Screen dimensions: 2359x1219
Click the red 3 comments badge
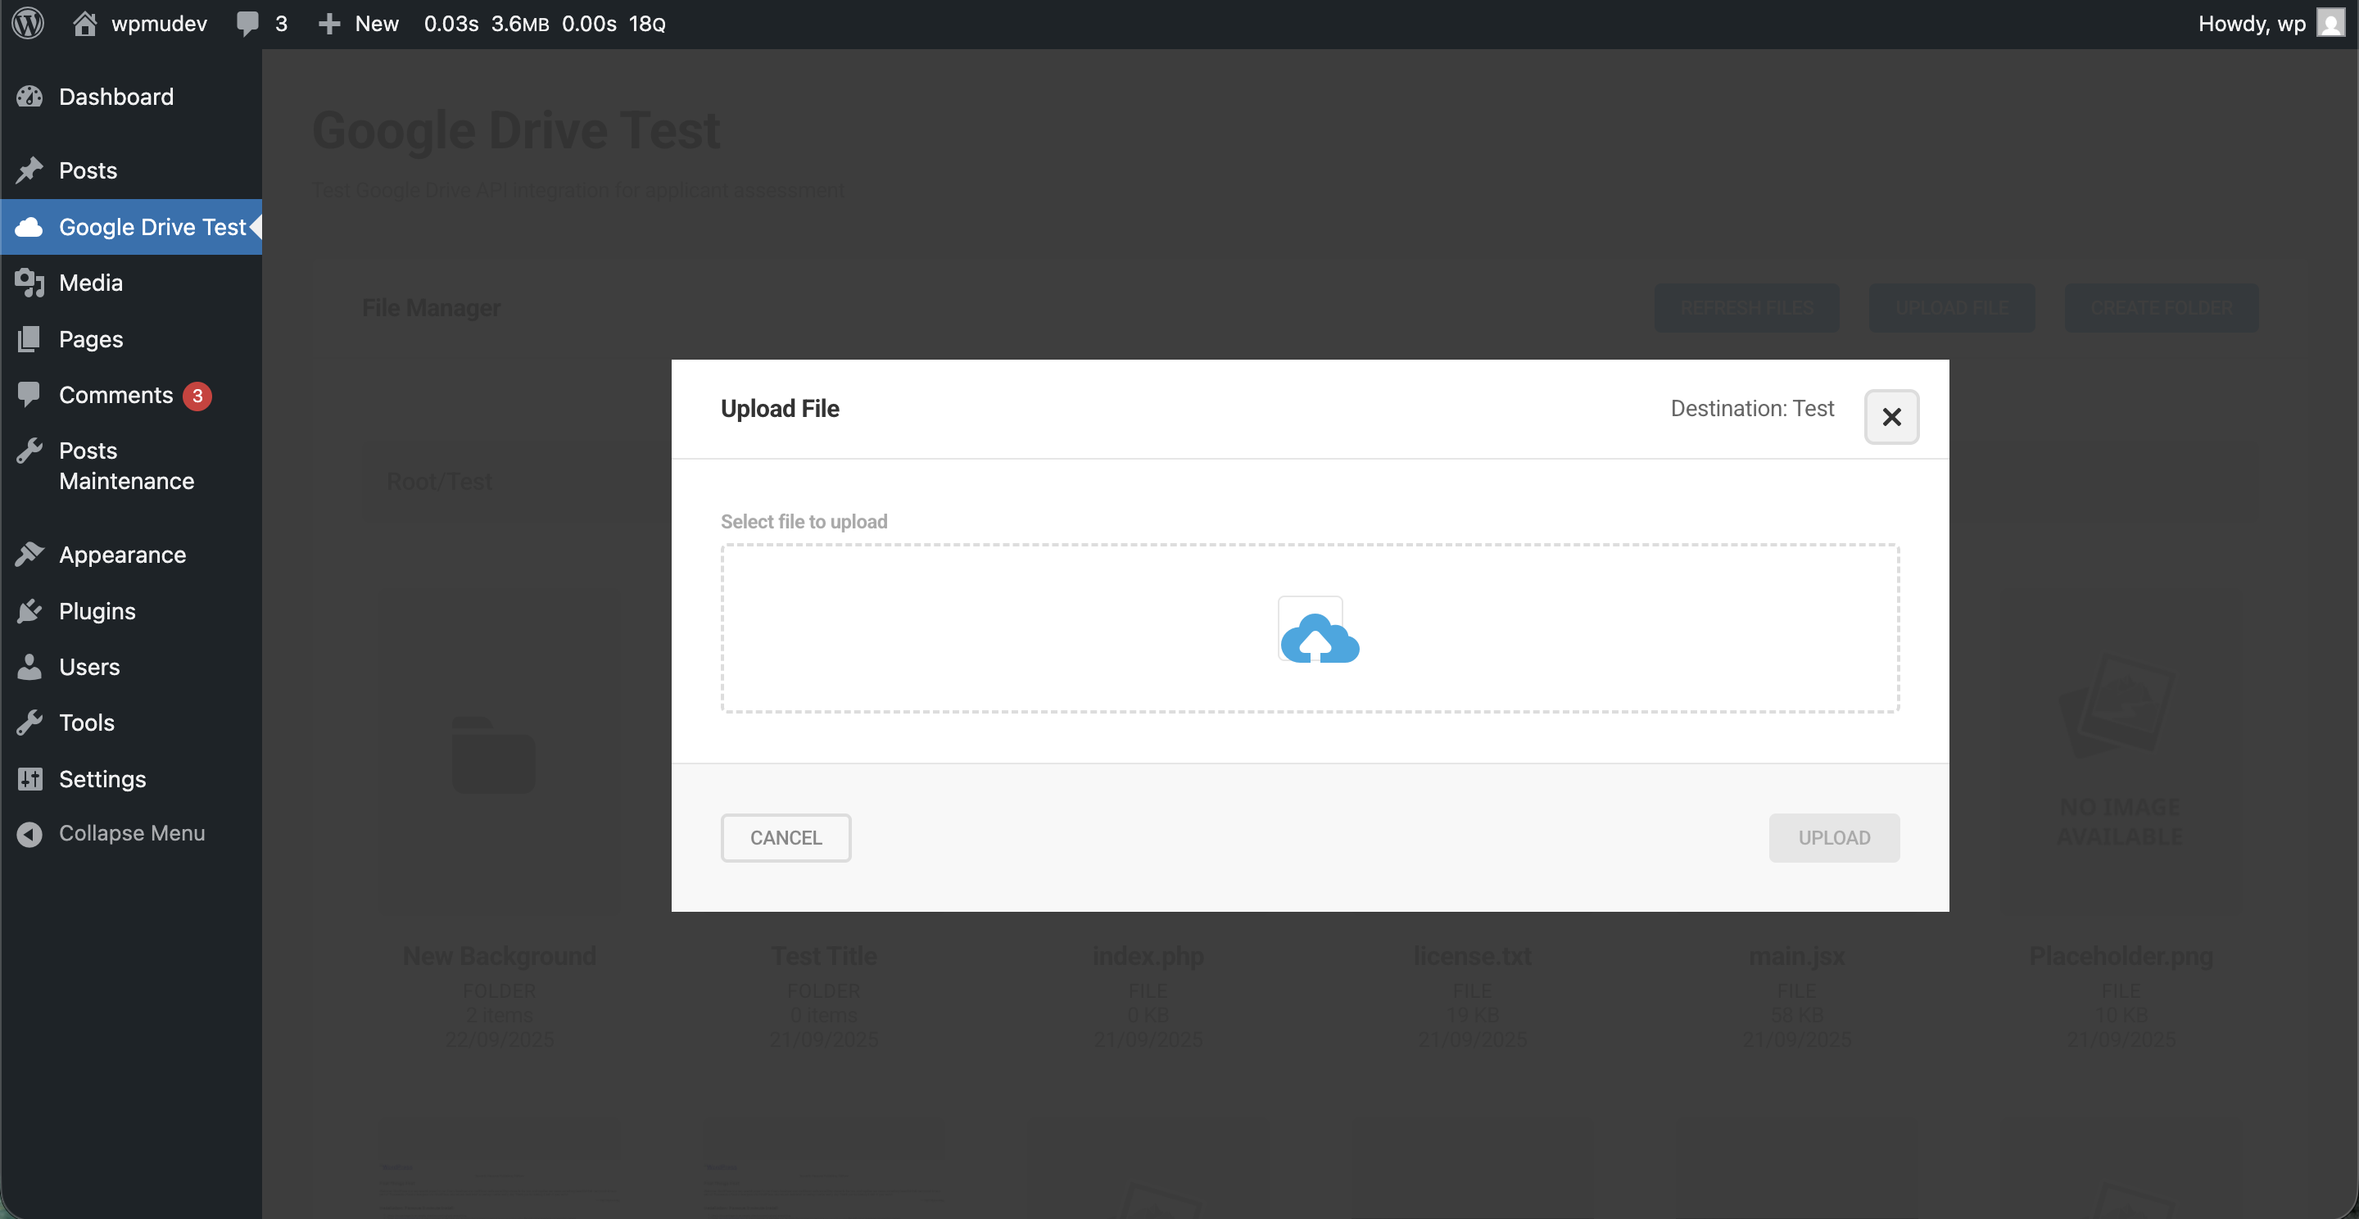[x=197, y=396]
